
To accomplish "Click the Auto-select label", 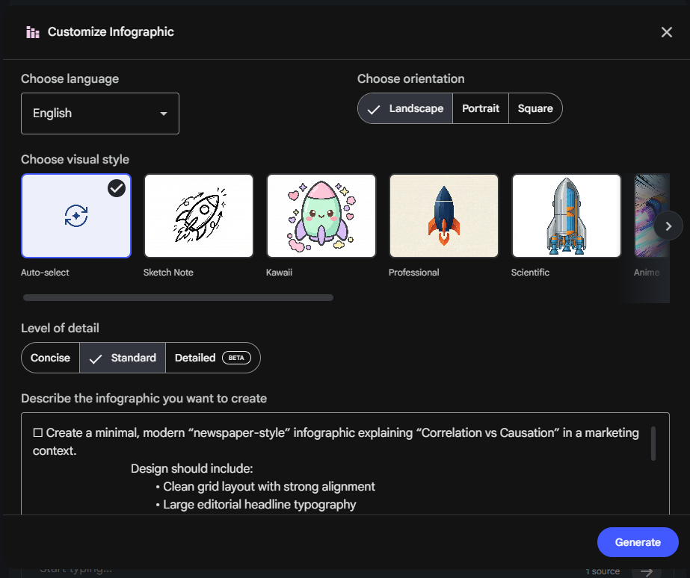I will (x=45, y=273).
